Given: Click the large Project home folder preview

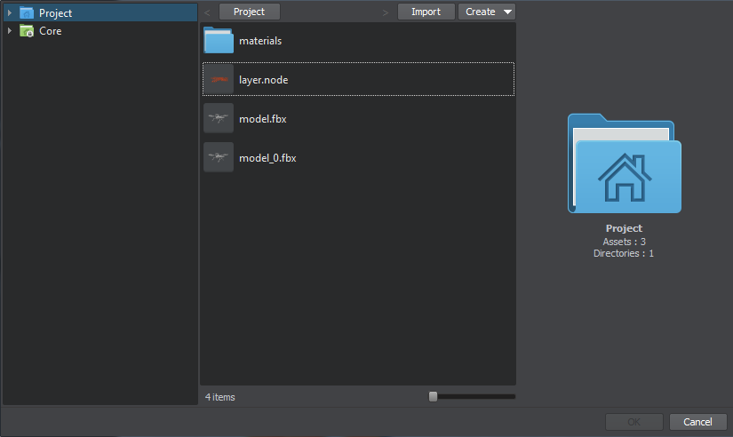Looking at the screenshot, I should (x=624, y=163).
